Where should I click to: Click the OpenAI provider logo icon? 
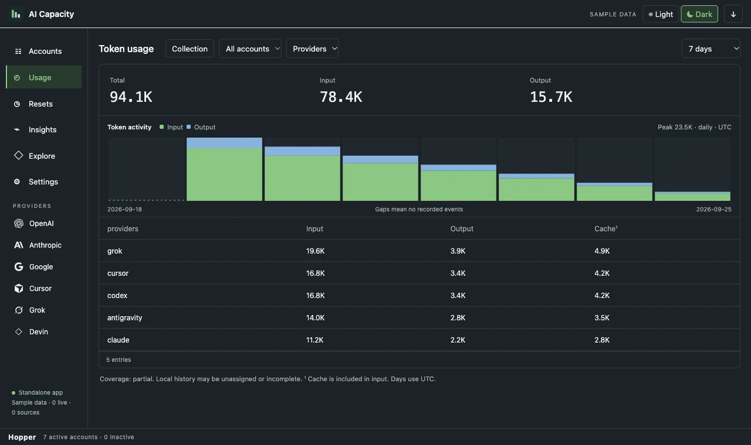tap(19, 223)
